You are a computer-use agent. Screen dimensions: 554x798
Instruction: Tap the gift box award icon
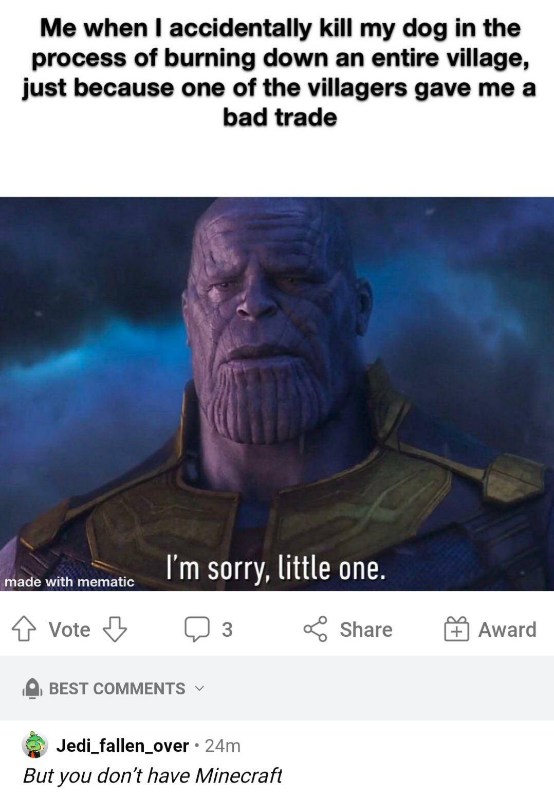(456, 629)
